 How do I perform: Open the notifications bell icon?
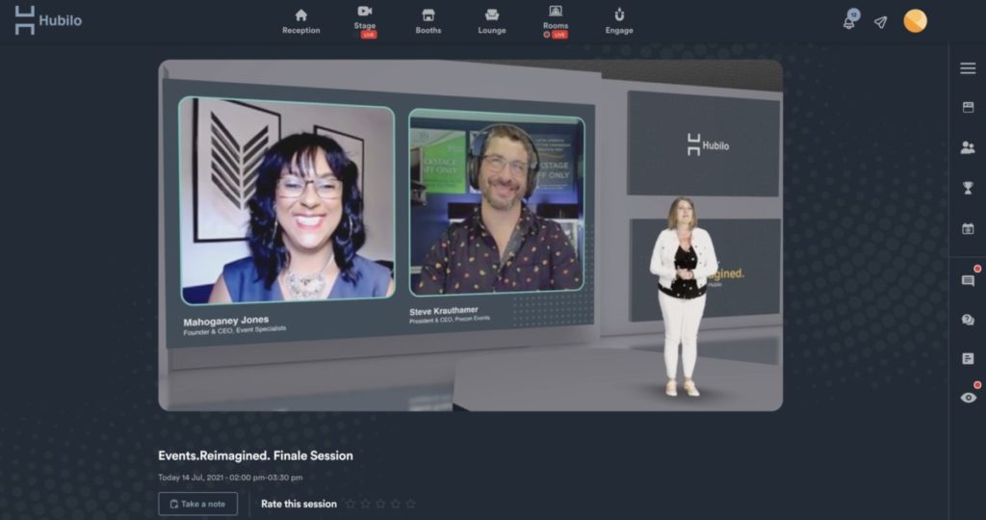(849, 21)
